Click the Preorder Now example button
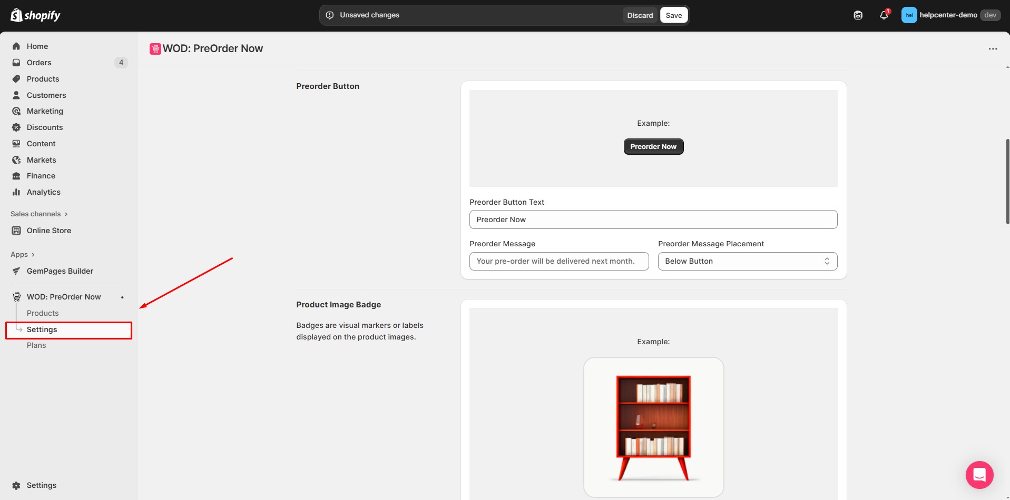 coord(653,146)
